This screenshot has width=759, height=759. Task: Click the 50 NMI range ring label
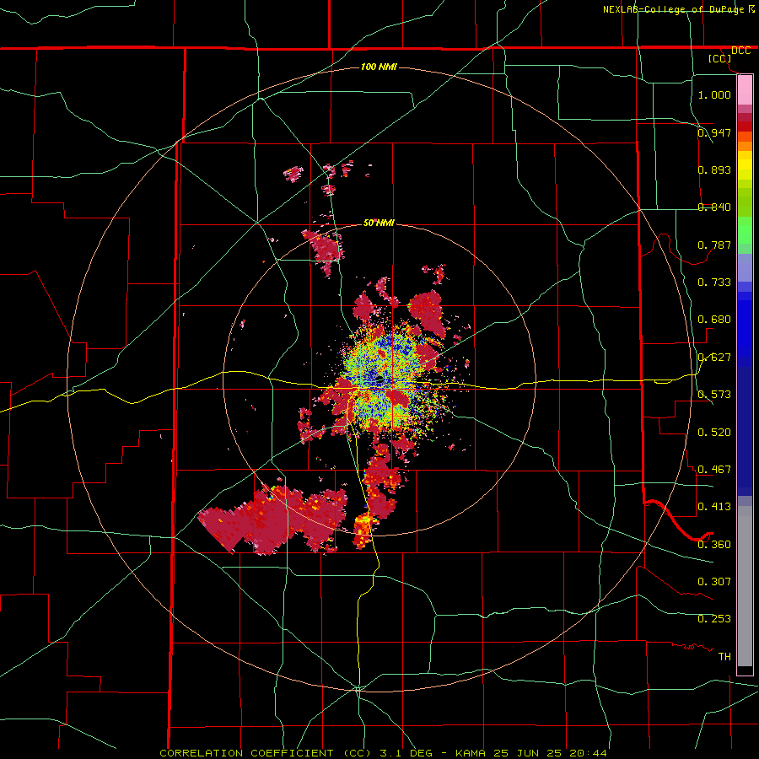[379, 223]
